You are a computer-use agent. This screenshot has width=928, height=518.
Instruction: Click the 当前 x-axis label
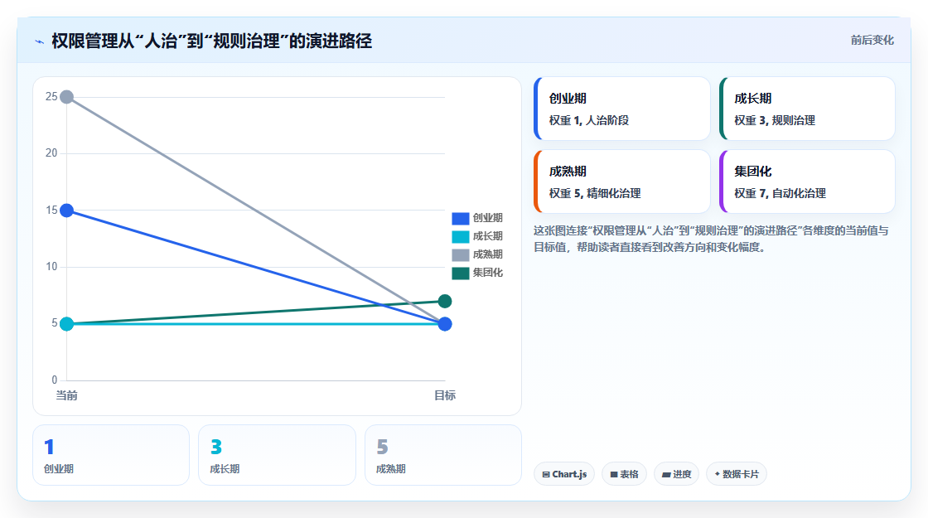point(67,395)
